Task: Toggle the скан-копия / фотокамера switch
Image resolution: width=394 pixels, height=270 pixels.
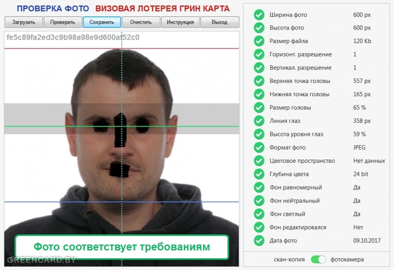Action: click(x=319, y=259)
